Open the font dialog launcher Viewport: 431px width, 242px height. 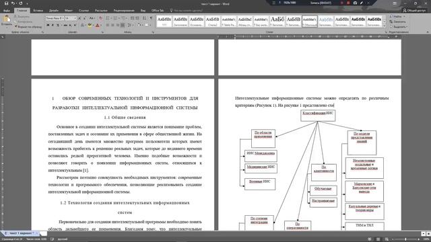coord(102,32)
